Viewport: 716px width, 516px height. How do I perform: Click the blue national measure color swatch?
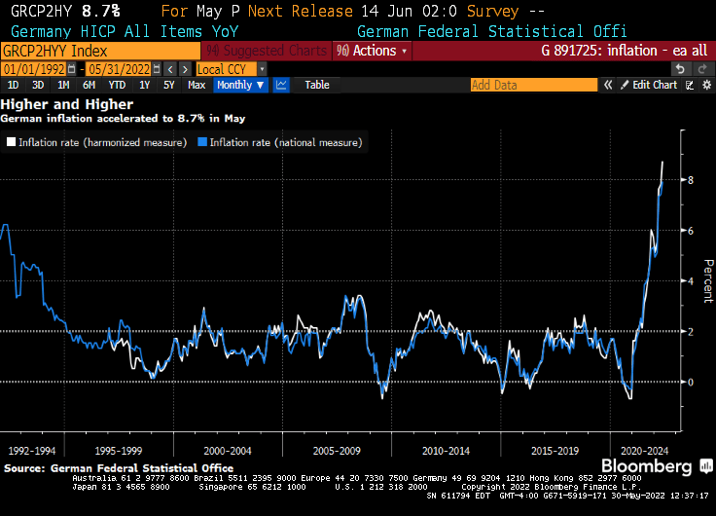pyautogui.click(x=202, y=142)
